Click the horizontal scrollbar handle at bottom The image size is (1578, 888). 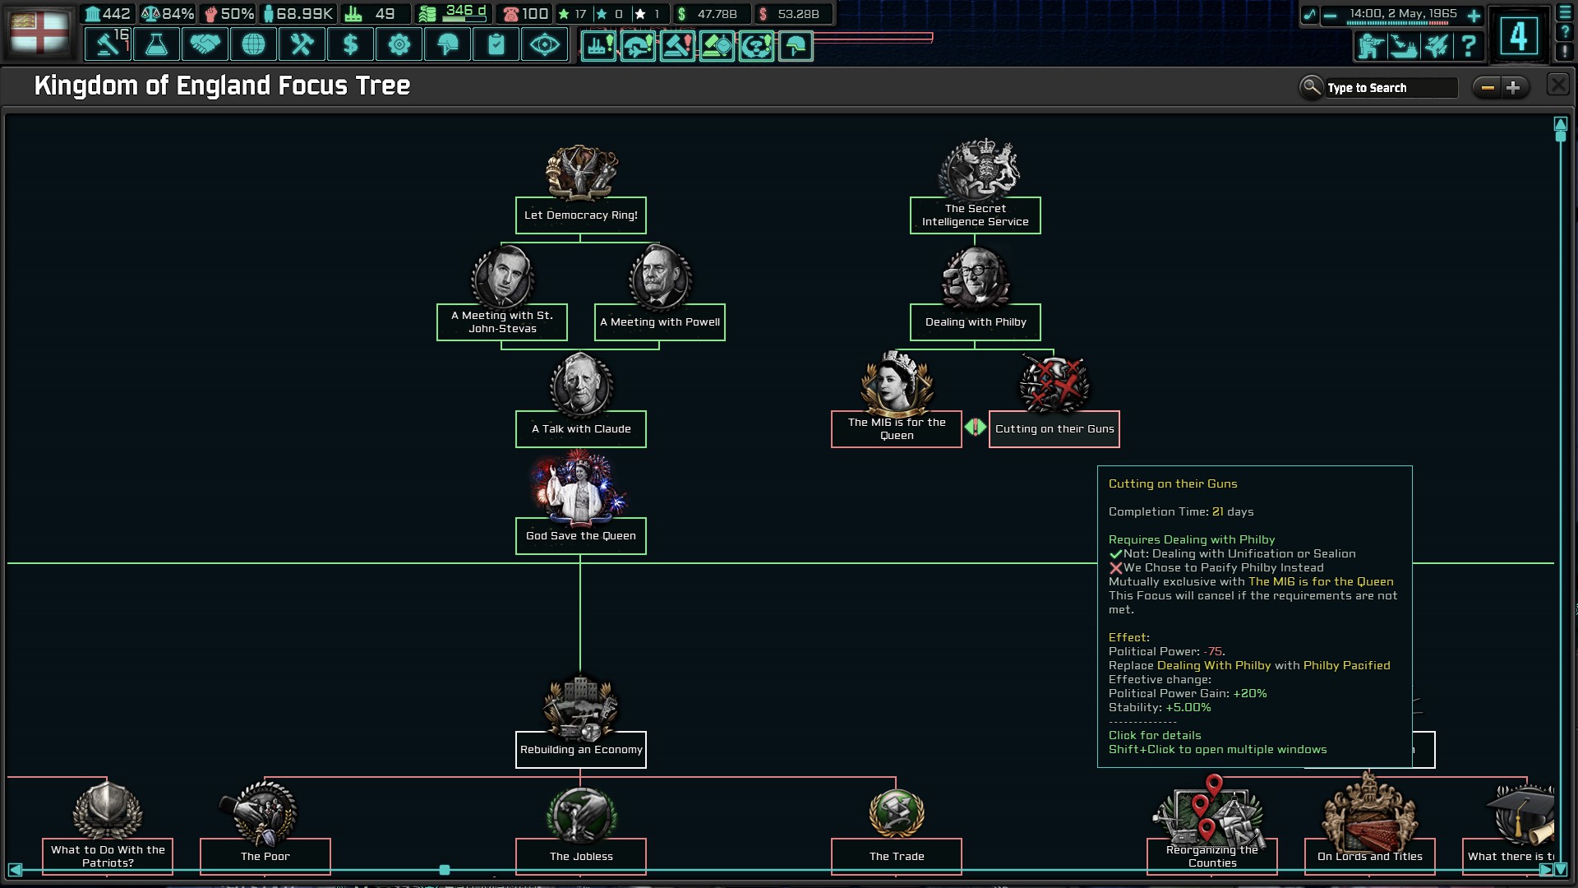(445, 870)
